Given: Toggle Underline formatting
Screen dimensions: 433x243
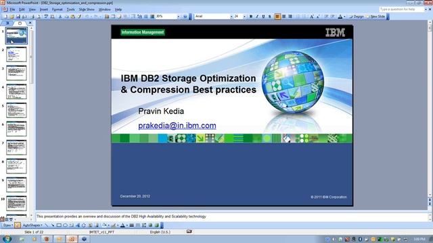Looking at the screenshot, I should tap(263, 16).
